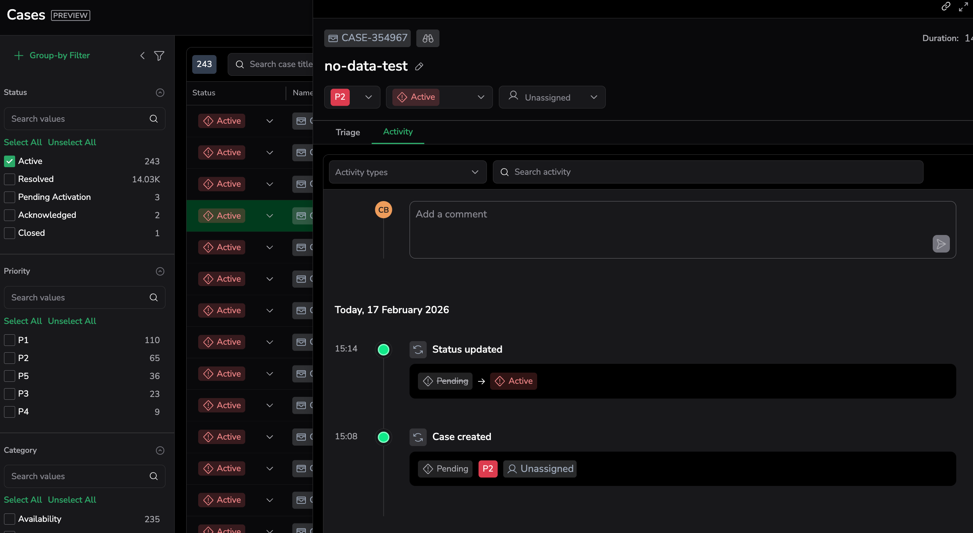This screenshot has height=533, width=973.
Task: Click the pencil edit title icon
Action: [419, 67]
